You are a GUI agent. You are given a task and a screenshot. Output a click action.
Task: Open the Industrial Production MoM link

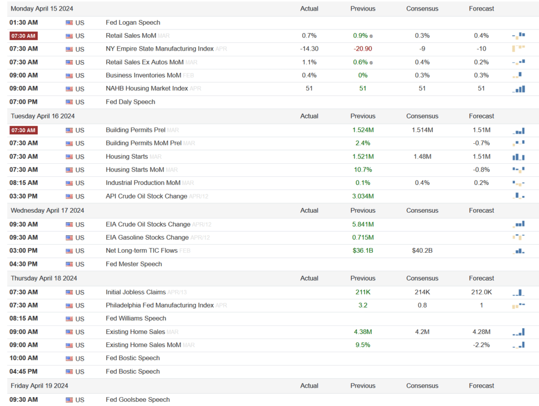[143, 183]
